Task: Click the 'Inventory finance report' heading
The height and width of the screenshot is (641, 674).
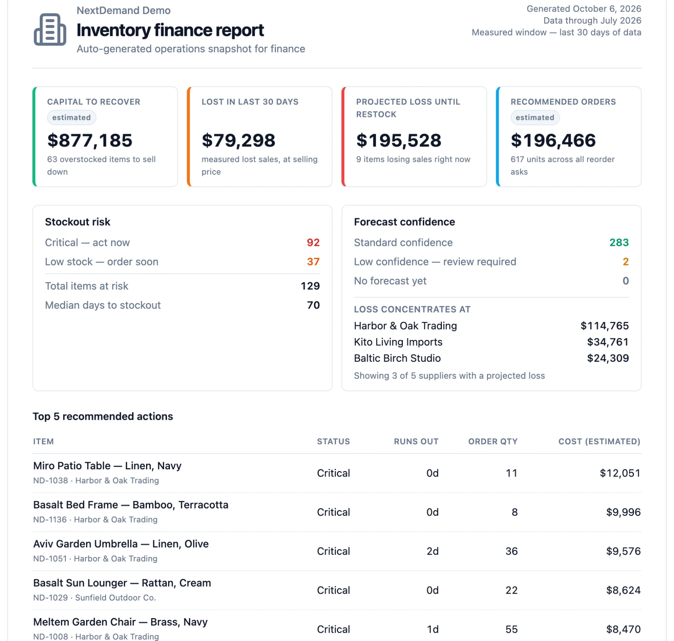Action: [x=170, y=30]
